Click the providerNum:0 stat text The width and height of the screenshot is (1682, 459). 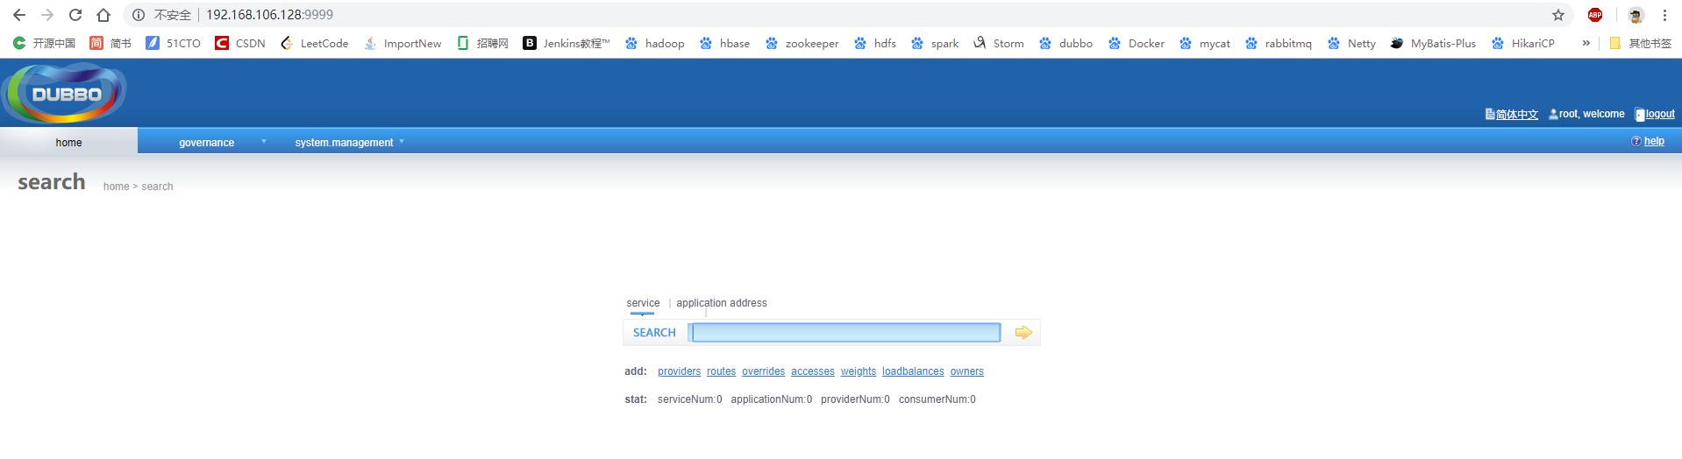coord(855,399)
